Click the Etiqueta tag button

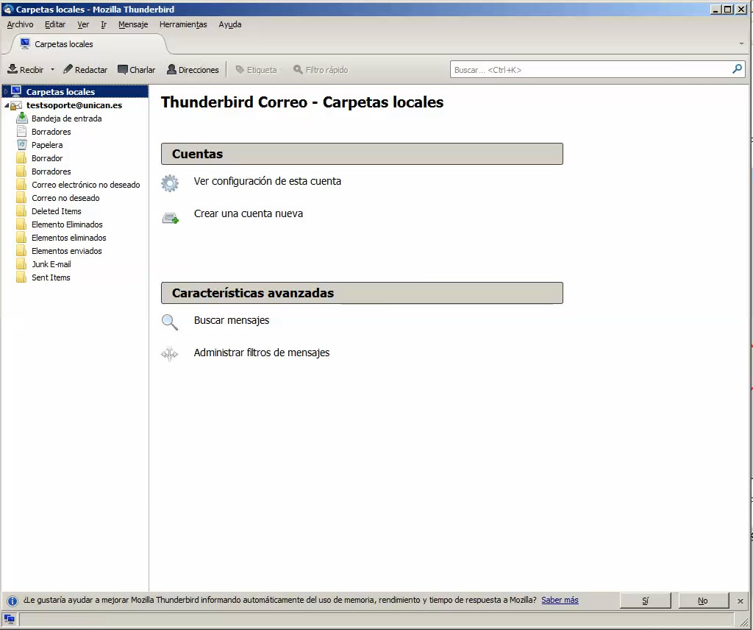point(256,70)
